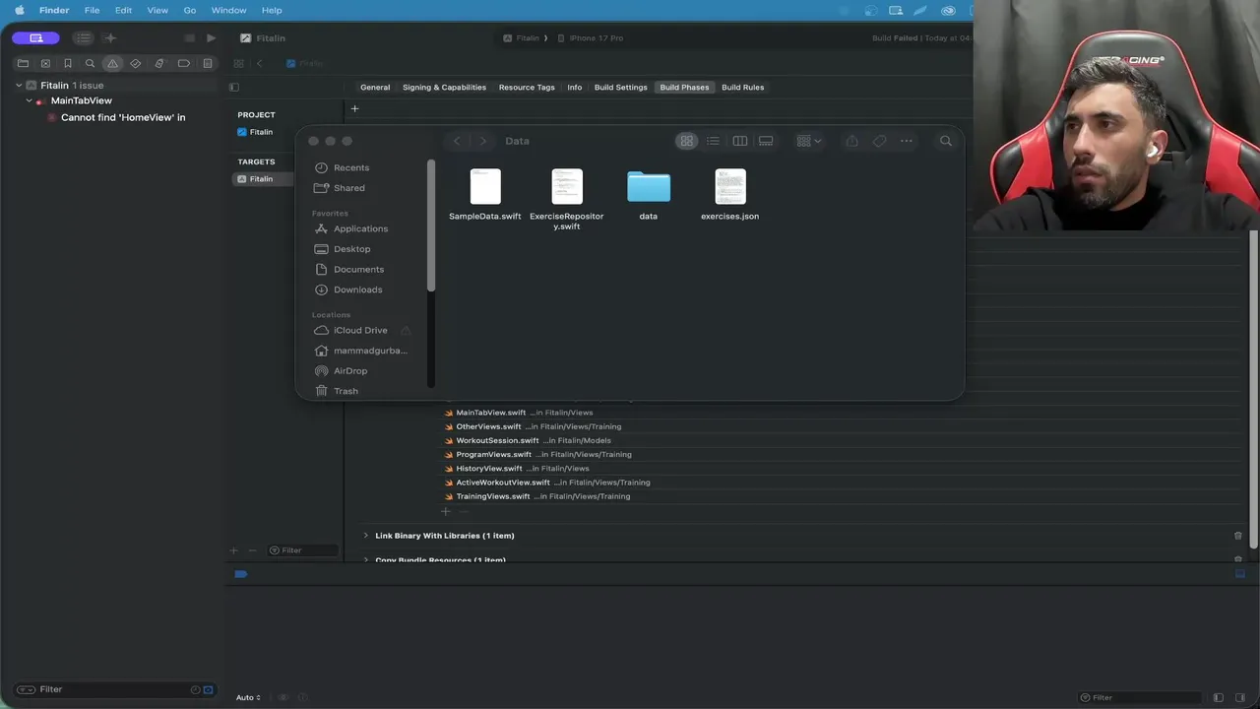Open the bookmark navigator icon
Viewport: 1260px width, 709px height.
coord(68,63)
